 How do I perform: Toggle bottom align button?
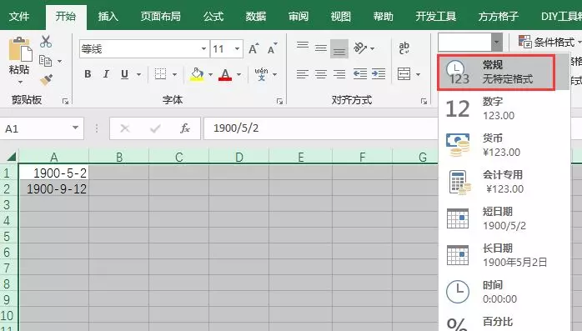click(x=339, y=49)
